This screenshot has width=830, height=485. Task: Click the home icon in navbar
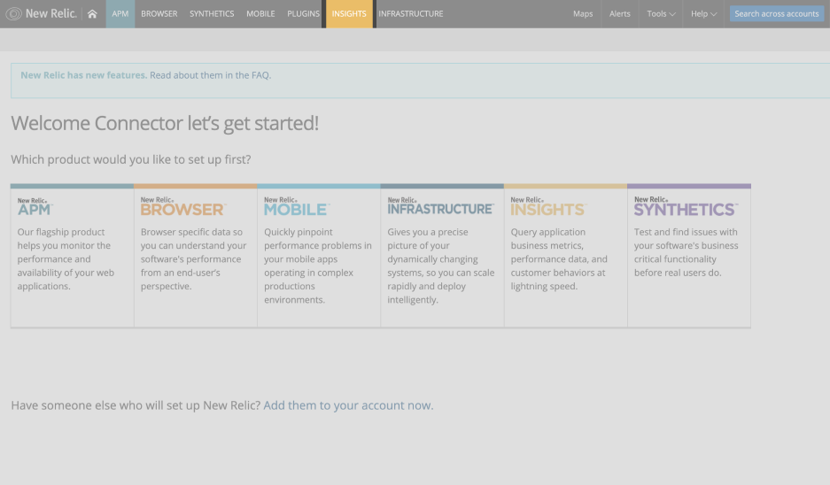point(92,14)
